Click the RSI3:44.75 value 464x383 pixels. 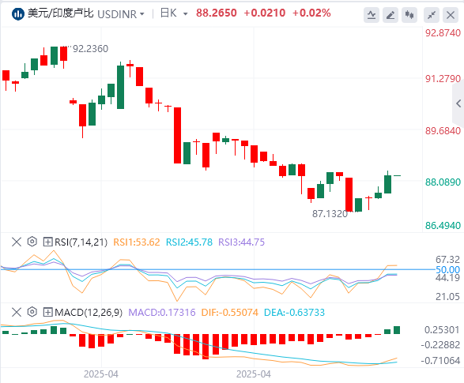(241, 242)
